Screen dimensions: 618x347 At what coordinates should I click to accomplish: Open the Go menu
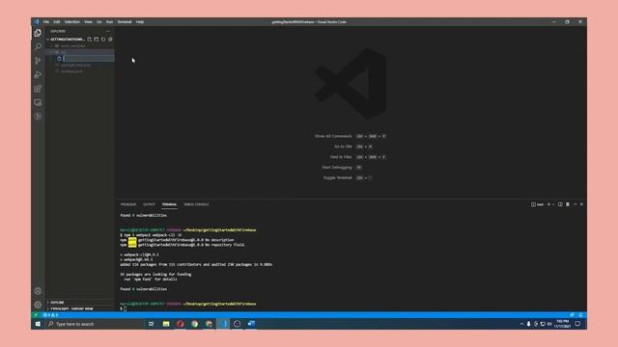pos(99,22)
